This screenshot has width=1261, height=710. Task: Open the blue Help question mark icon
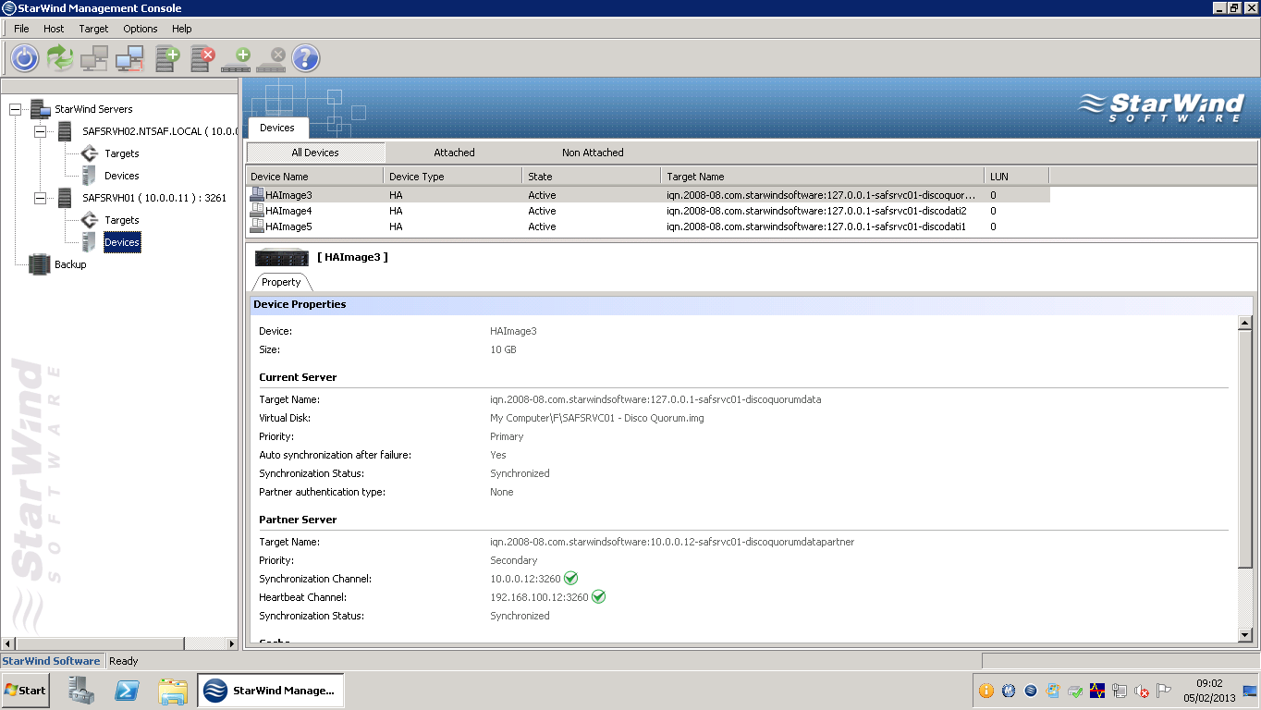point(306,58)
